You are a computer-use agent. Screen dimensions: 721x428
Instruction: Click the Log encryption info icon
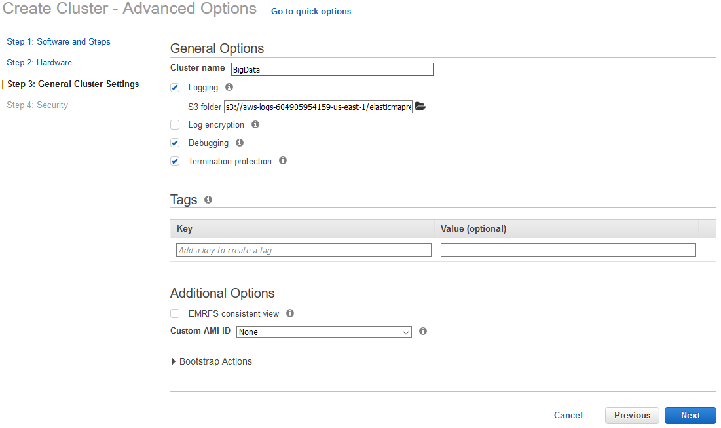(x=255, y=124)
